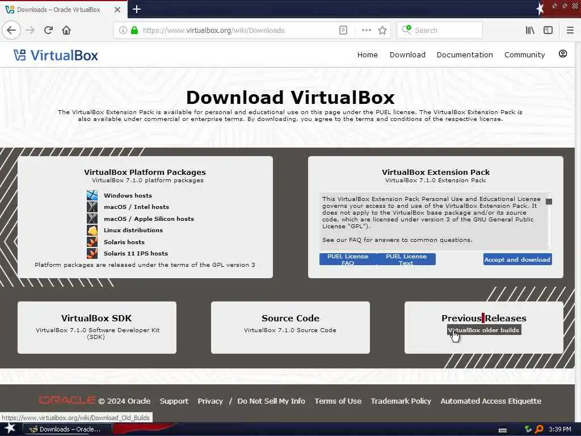The height and width of the screenshot is (436, 581).
Task: Click the macOS / Intel hosts icon
Action: (92, 207)
